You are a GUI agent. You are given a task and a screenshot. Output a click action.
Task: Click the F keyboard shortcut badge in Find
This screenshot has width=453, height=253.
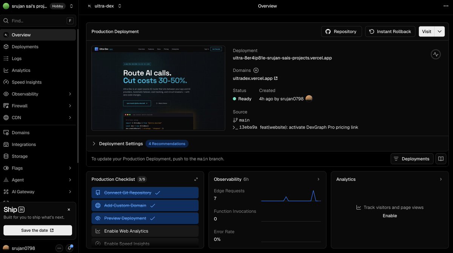(70, 21)
